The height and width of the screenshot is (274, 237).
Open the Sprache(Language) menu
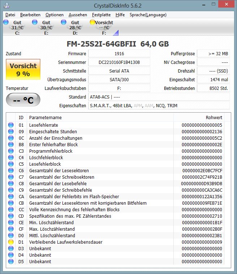pos(148,15)
